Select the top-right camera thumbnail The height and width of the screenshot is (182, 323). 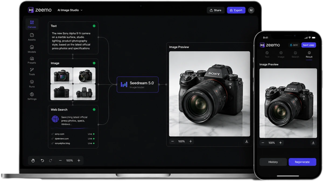click(x=84, y=76)
